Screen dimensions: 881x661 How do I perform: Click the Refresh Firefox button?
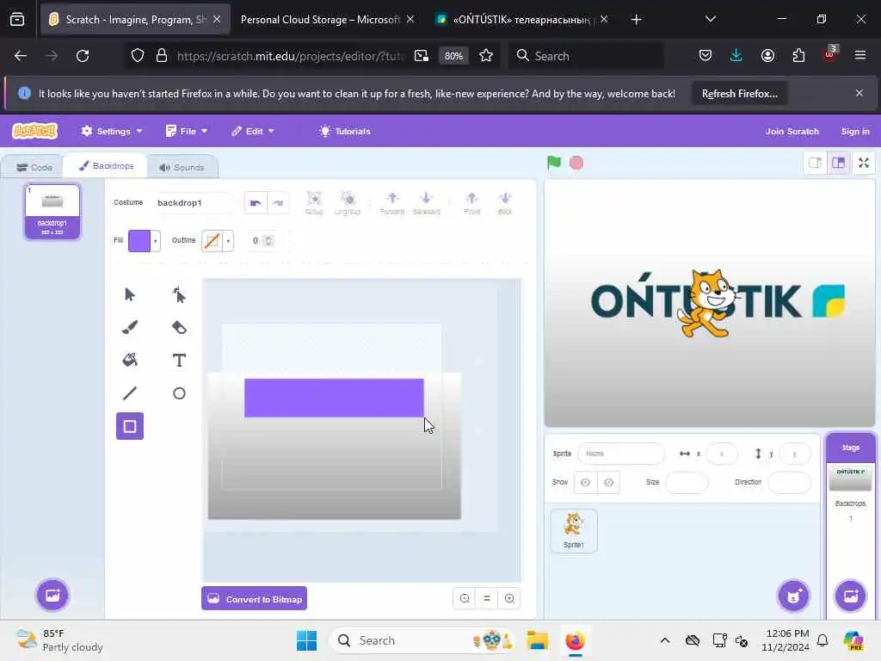pyautogui.click(x=739, y=93)
